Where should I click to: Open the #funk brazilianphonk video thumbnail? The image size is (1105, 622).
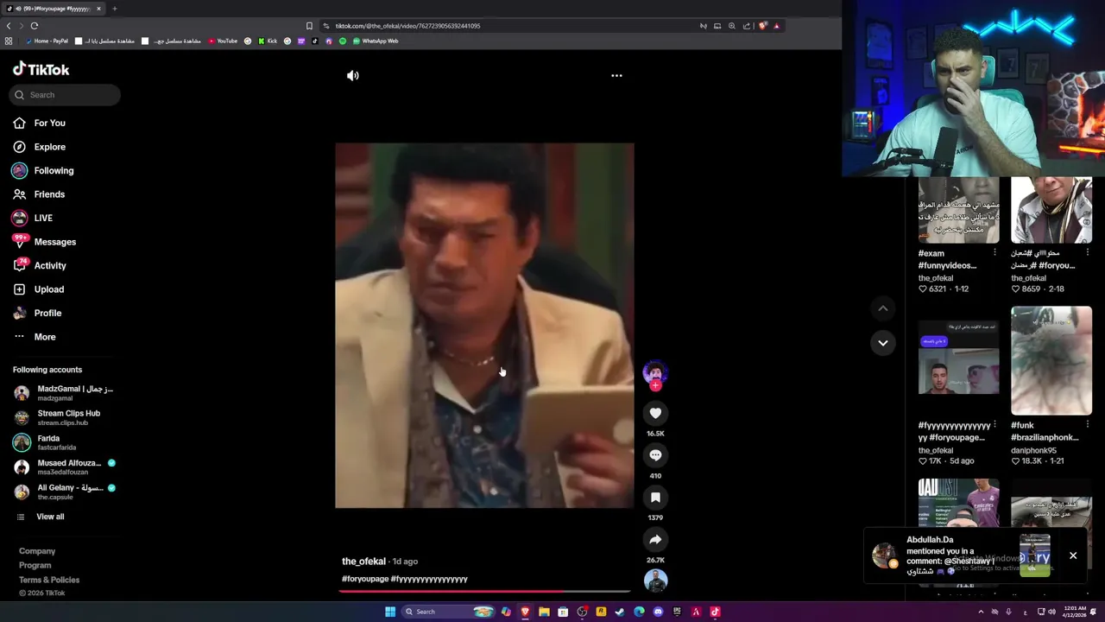click(1051, 360)
